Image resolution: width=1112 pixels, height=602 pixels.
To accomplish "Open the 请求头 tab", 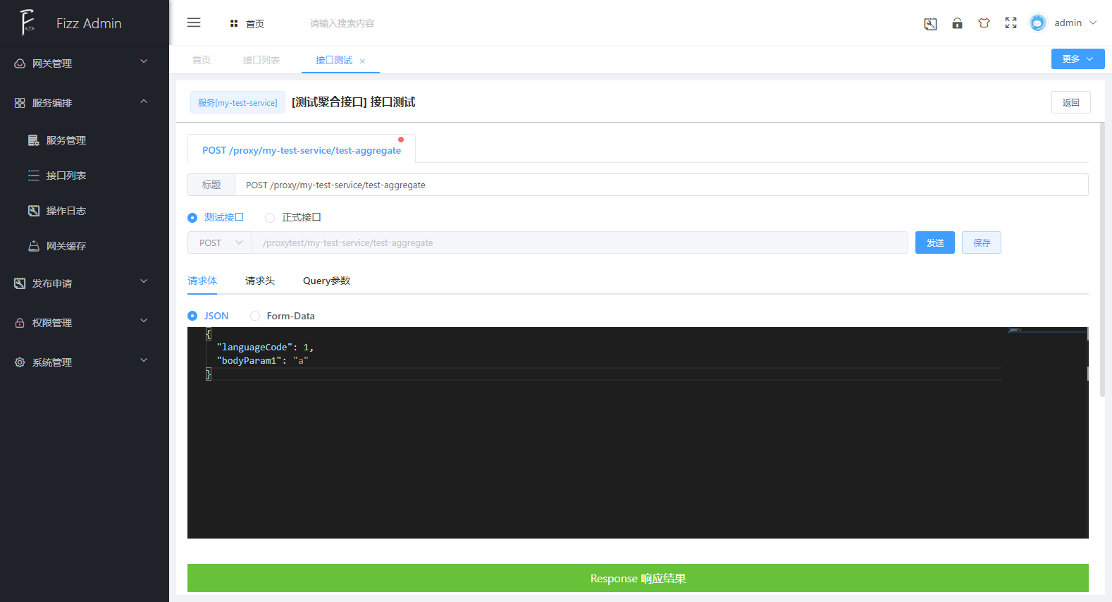I will (x=260, y=281).
